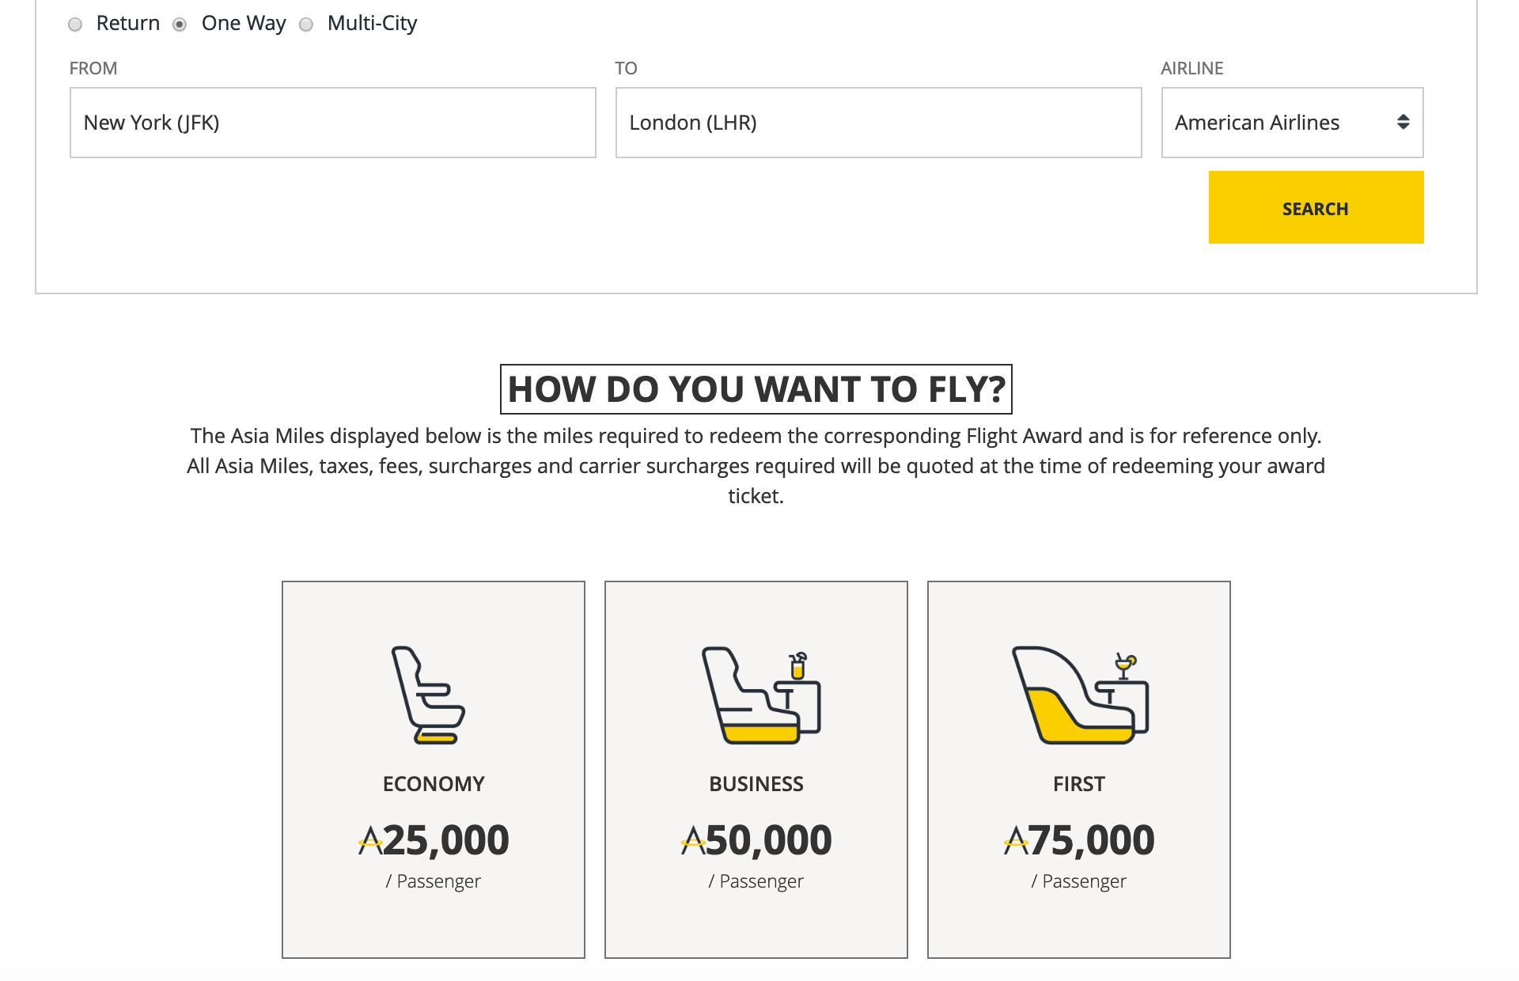The image size is (1519, 981).
Task: Click the Asia Miles symbol beside 25,000
Action: (370, 840)
